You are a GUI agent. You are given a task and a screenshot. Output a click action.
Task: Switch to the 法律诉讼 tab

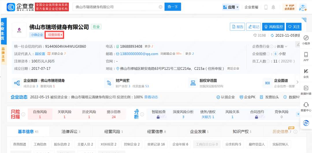[x=71, y=132]
